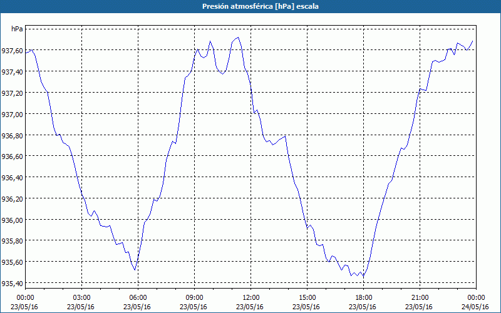Click the 12:00 time axis label
The width and height of the screenshot is (501, 313).
[251, 297]
